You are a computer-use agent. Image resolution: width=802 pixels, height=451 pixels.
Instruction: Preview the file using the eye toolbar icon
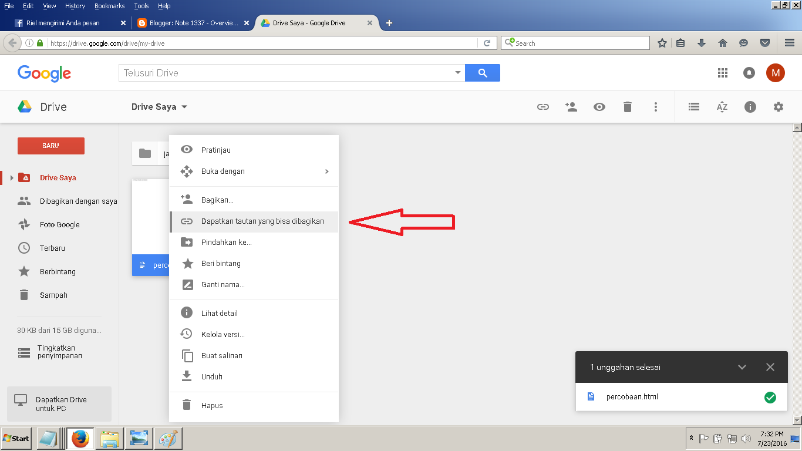[599, 107]
